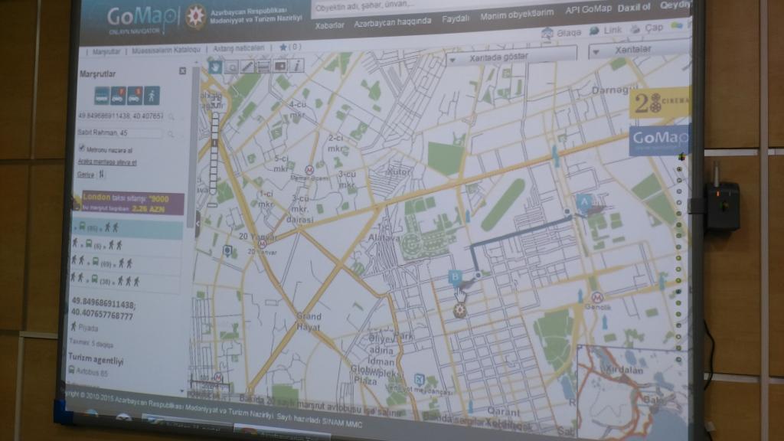
Task: Click the GoMap side banner on map
Action: 661,140
